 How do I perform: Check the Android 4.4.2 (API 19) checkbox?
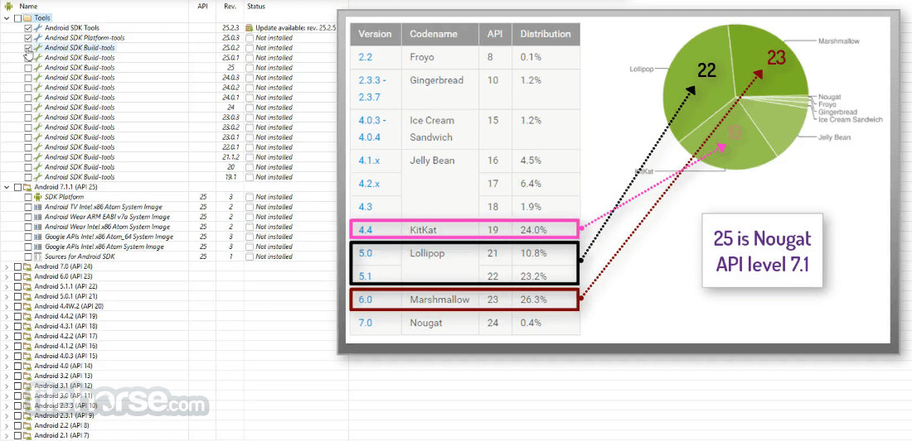point(17,316)
